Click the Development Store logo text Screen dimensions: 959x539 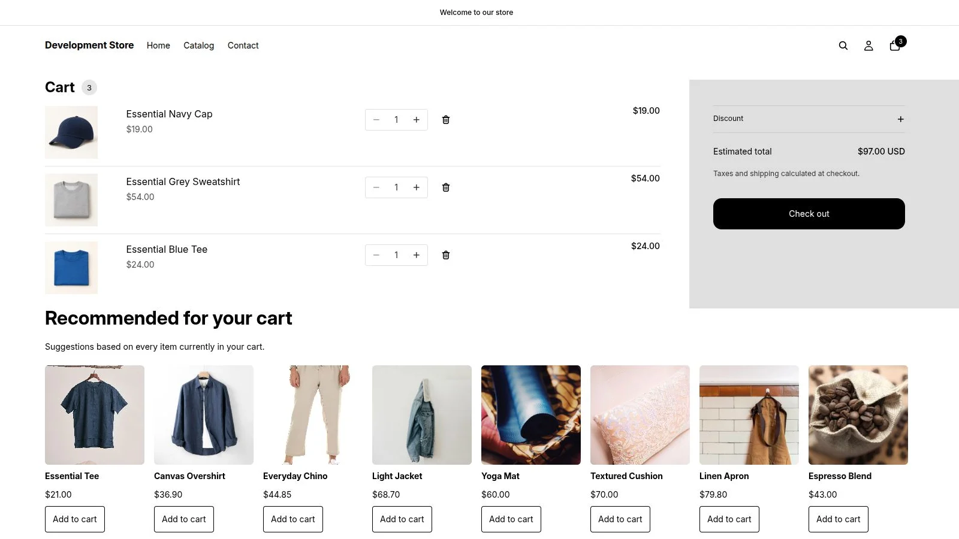point(89,45)
